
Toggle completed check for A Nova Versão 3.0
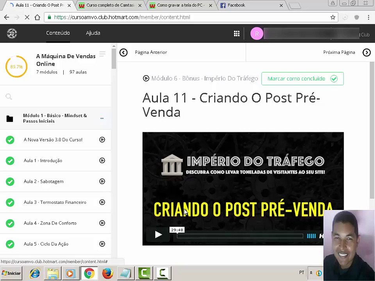point(10,140)
